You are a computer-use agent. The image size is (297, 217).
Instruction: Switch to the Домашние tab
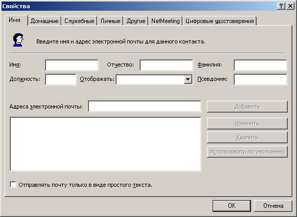pos(44,21)
